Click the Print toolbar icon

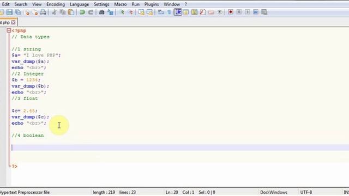point(43,12)
